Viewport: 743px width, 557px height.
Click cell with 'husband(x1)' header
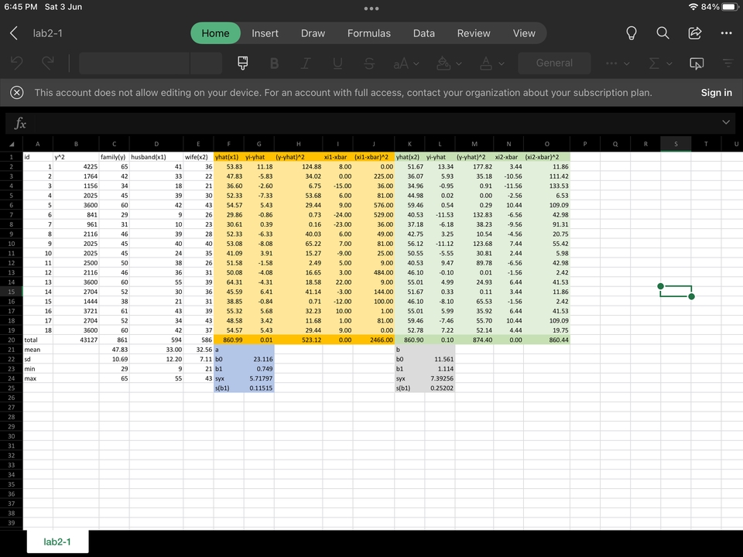[156, 157]
